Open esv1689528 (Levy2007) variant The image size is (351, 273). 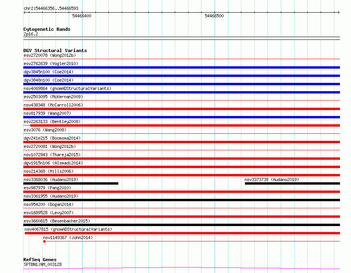coord(49,213)
